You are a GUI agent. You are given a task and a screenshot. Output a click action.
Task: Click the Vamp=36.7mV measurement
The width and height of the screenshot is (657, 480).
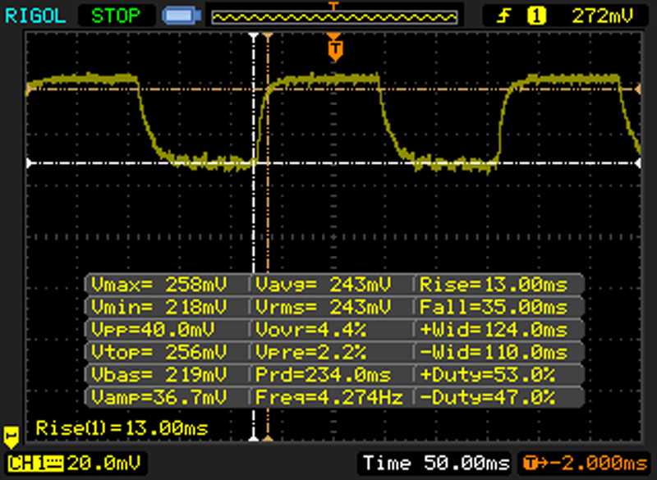pos(159,397)
